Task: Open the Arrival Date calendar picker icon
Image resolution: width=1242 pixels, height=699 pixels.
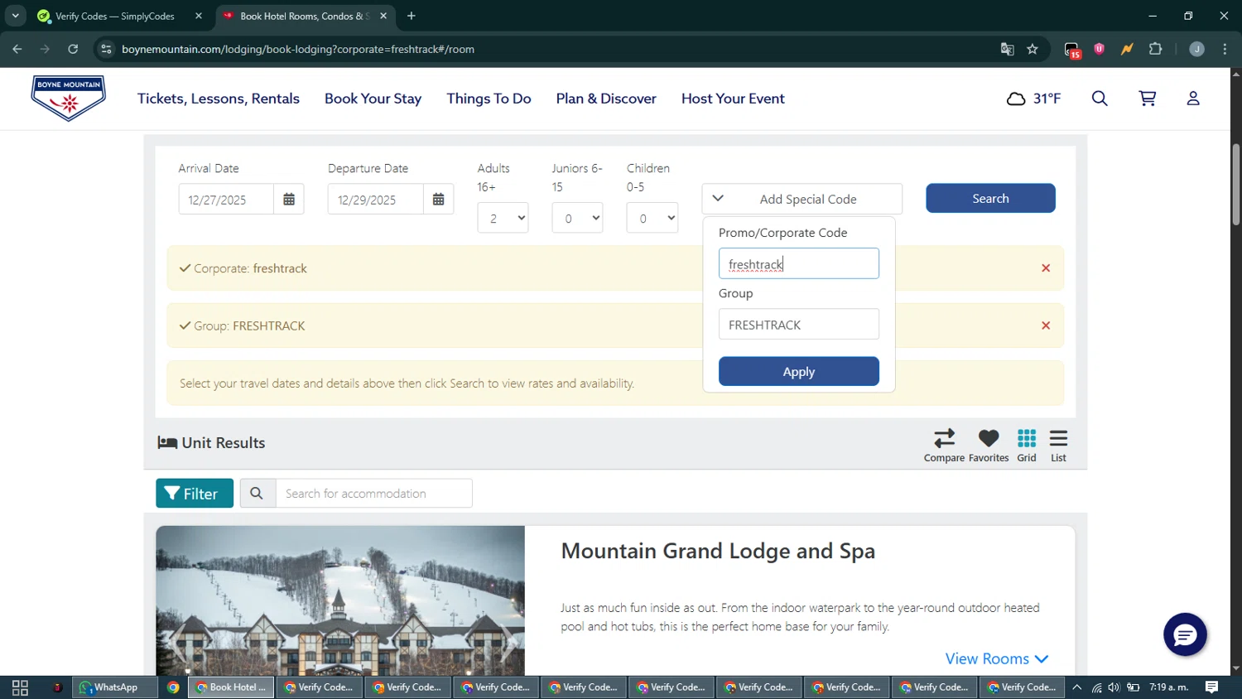Action: tap(289, 200)
